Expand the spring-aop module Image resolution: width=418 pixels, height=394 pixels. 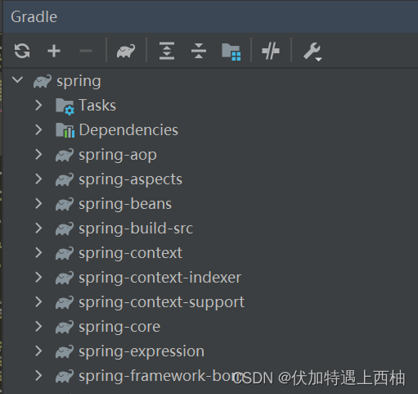(38, 155)
